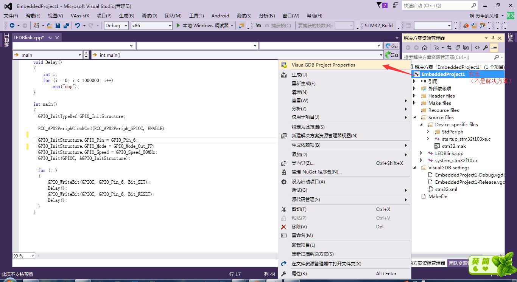This screenshot has width=517, height=282.
Task: Open the int main() function dropdown
Action: [x=237, y=55]
